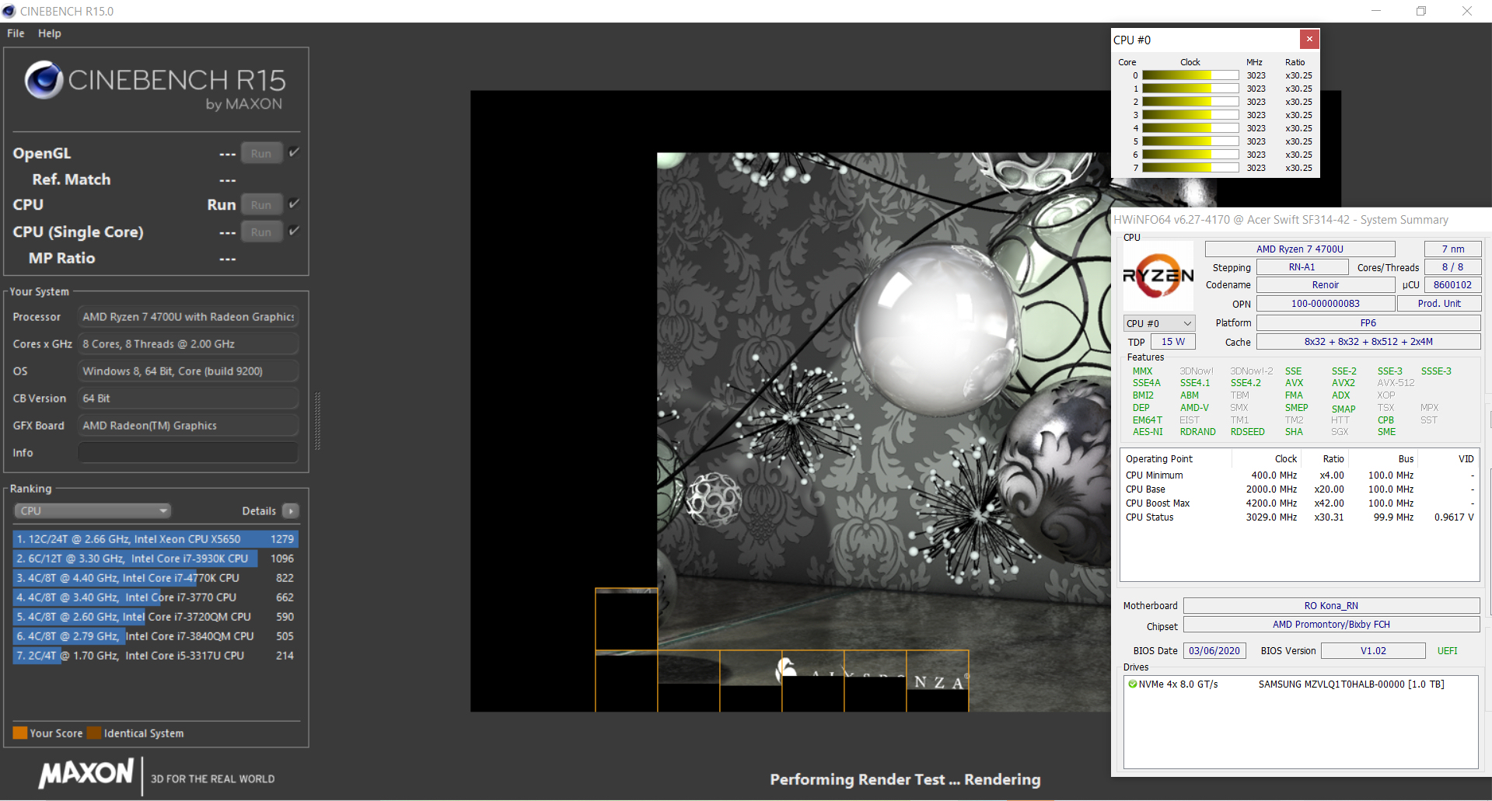
Task: Select ranking entry Intel Core i7-3930K
Action: click(155, 558)
